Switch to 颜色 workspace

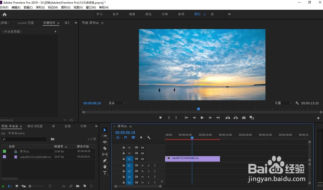[148, 14]
